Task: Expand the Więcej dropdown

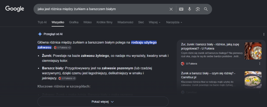Action: pyautogui.click(x=155, y=22)
